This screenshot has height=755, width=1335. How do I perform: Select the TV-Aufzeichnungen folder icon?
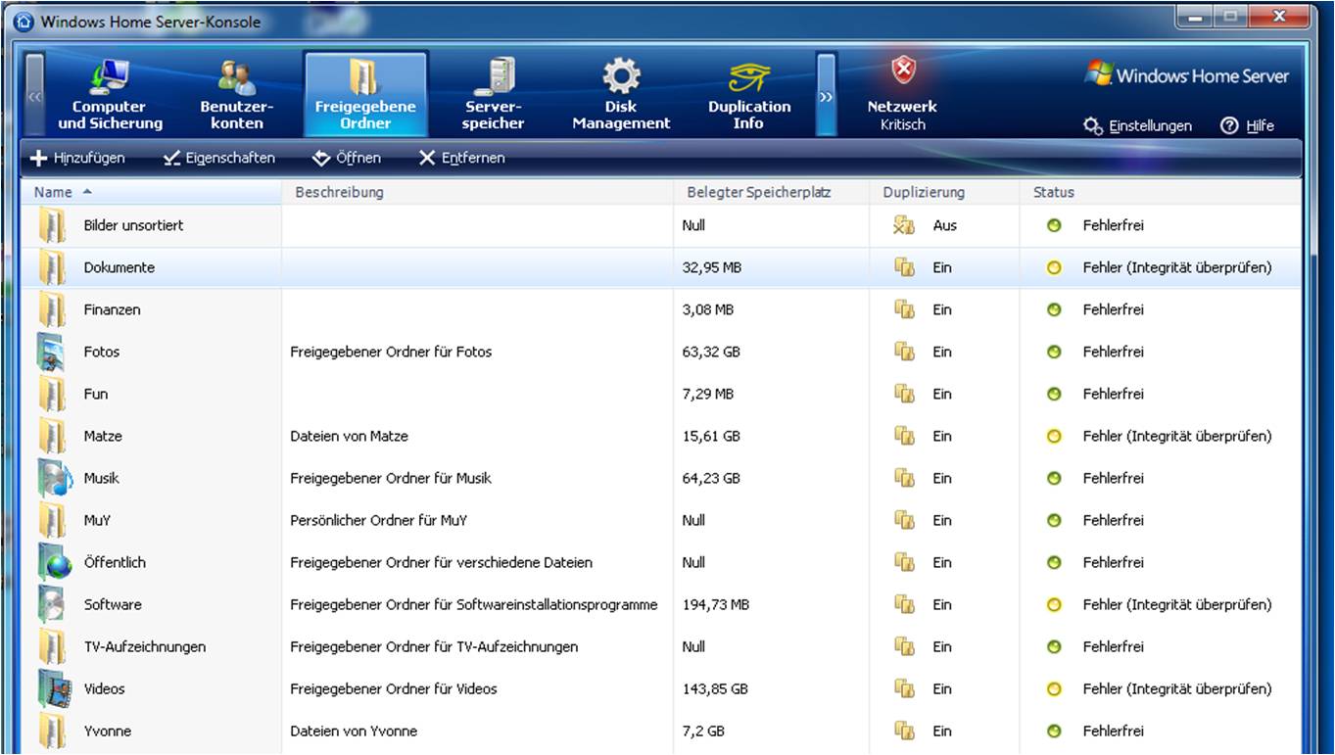(52, 646)
